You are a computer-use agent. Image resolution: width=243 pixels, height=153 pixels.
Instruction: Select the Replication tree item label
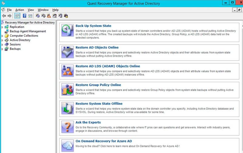tap(17, 27)
